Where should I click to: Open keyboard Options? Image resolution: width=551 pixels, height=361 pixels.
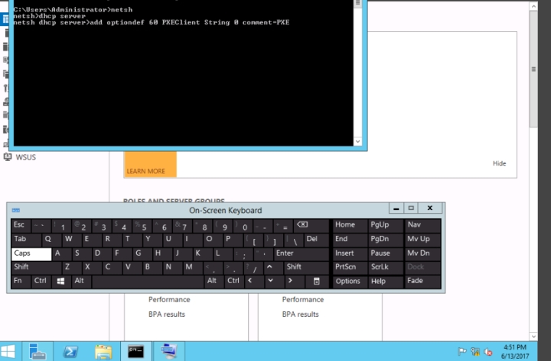click(x=347, y=281)
